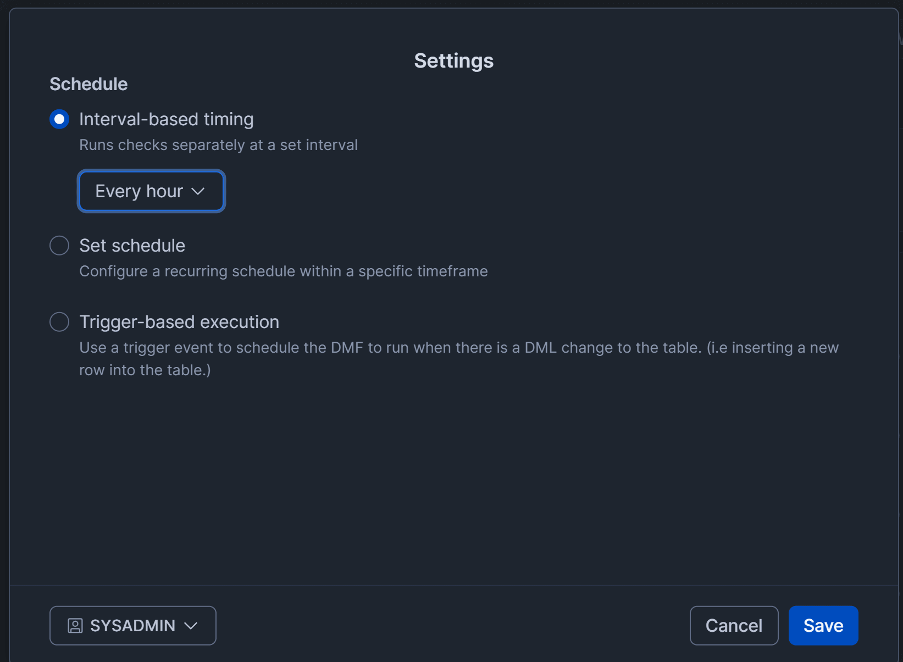Click the 'row into the table.)' text line
Viewport: 903px width, 662px height.
point(145,370)
